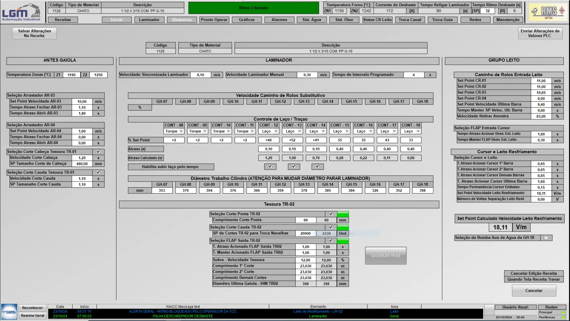This screenshot has width=570, height=321.
Task: Toggle Seleção Corte Cabeça Tesoura TR-01 checkbox
Action: tap(98, 152)
